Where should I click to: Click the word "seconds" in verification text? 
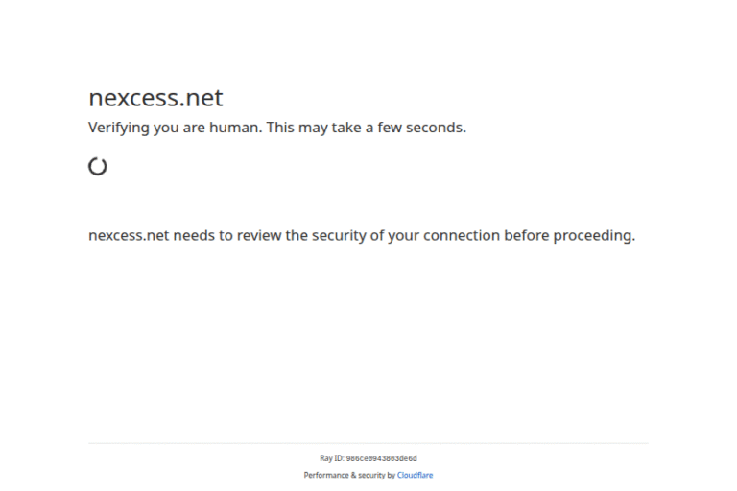[x=433, y=128]
